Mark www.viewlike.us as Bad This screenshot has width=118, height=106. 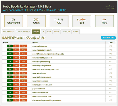click(16, 73)
